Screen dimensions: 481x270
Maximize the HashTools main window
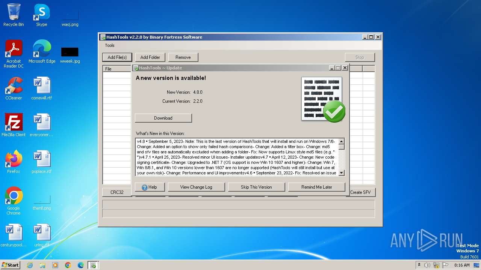pyautogui.click(x=371, y=37)
